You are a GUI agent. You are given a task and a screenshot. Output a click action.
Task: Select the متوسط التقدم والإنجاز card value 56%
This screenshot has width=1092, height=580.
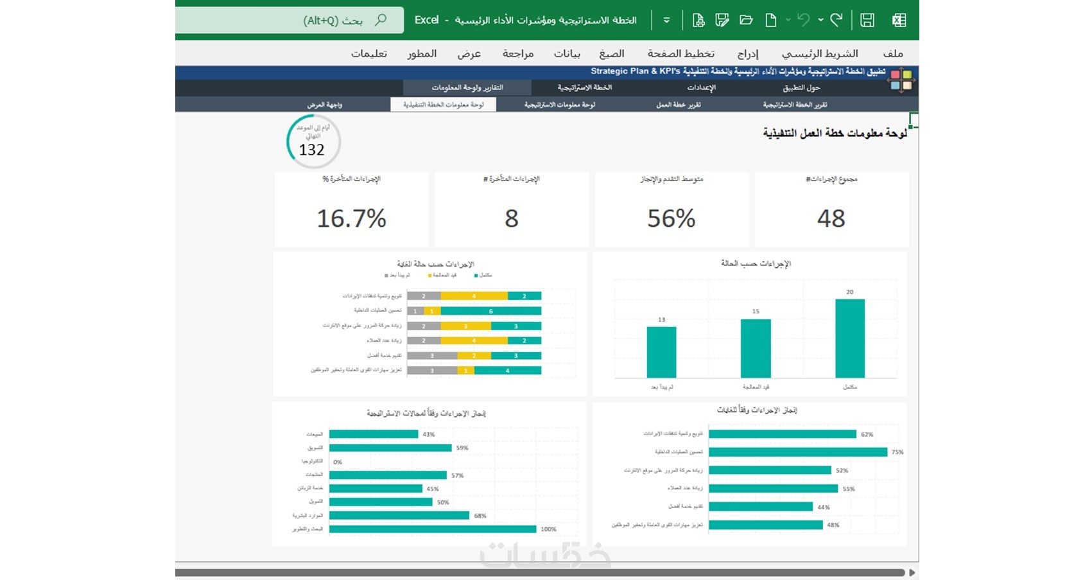(x=672, y=218)
